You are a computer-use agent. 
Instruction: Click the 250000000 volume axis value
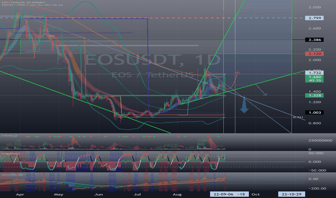(x=320, y=140)
